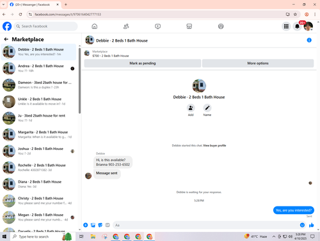Go back using the Marketplace back arrow
The height and width of the screenshot is (241, 320).
(6, 39)
